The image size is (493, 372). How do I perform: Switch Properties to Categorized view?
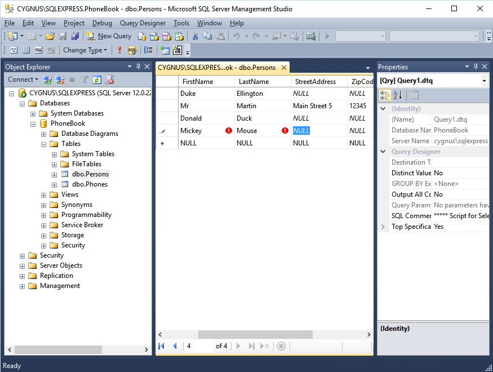click(x=385, y=95)
